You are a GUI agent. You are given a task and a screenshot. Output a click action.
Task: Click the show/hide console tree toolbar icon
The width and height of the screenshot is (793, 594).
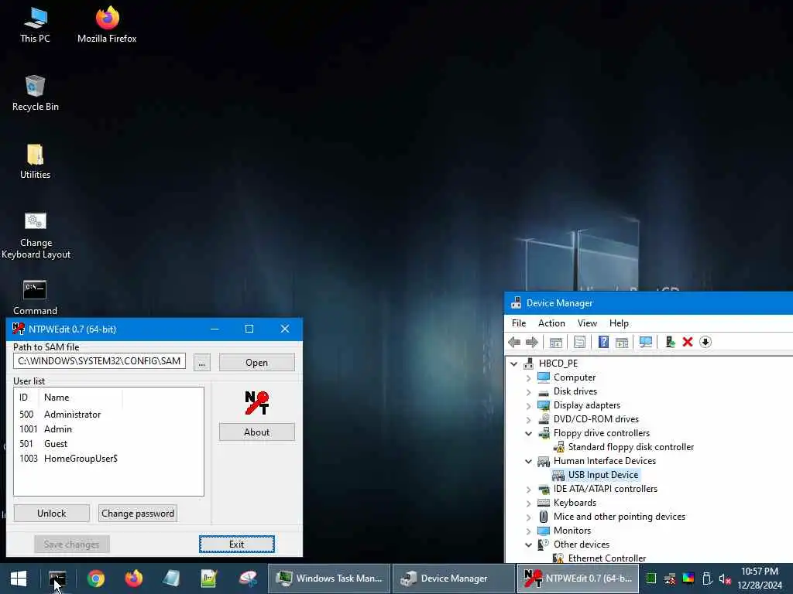click(x=556, y=342)
